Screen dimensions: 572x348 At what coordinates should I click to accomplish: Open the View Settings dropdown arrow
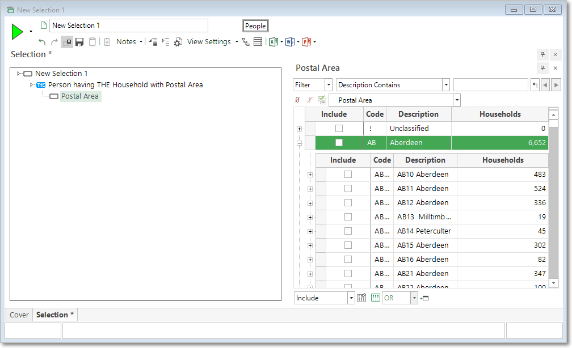coord(237,42)
